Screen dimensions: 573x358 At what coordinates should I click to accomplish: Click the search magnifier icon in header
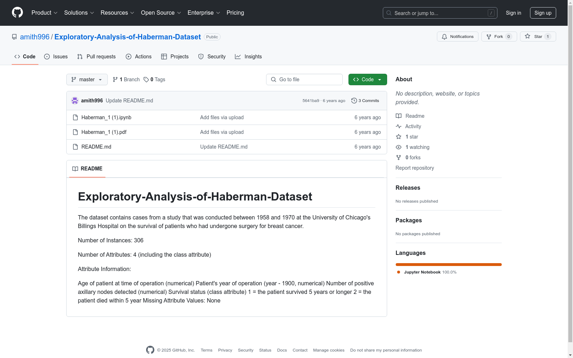click(x=389, y=13)
